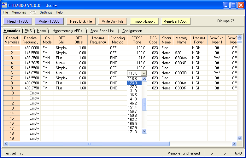Click the GB3RD memory name cell
Screen dimensions: 246x158
tap(182, 73)
